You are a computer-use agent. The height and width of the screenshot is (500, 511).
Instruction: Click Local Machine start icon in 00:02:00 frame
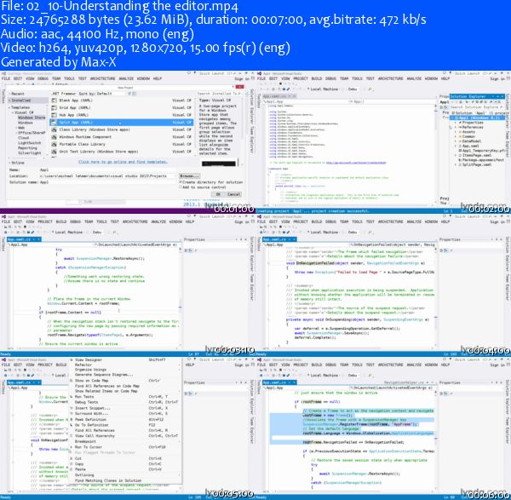(x=308, y=89)
